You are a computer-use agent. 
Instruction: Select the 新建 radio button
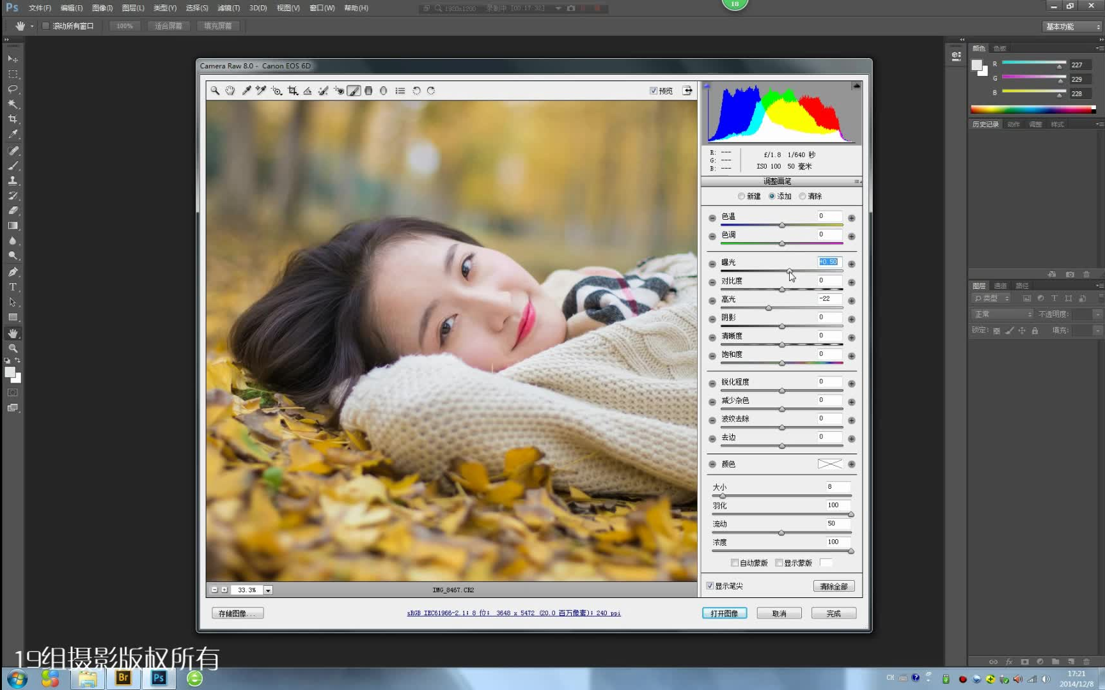[742, 196]
